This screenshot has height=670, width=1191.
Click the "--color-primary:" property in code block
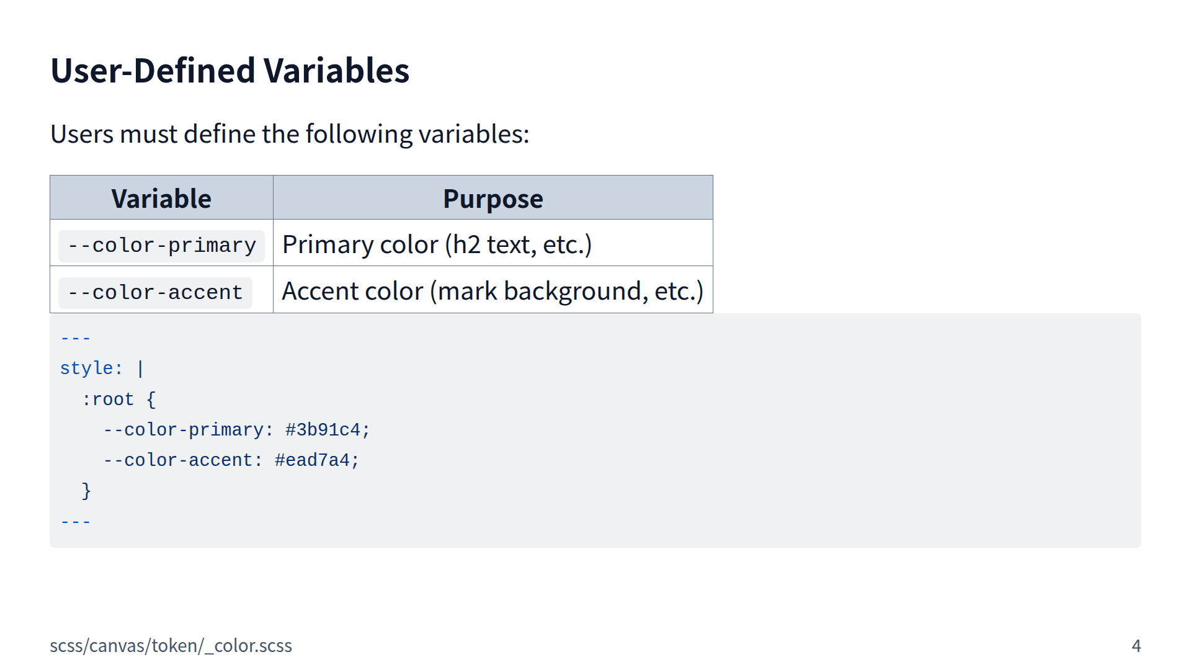tap(188, 430)
